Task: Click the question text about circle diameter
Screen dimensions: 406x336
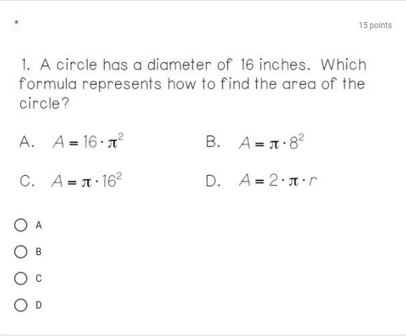Action: tap(193, 83)
